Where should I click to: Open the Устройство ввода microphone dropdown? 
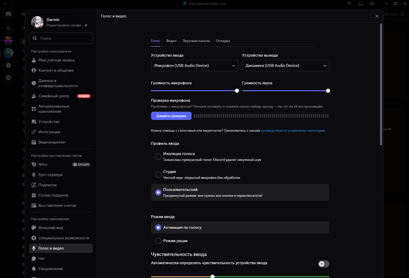[x=195, y=66]
